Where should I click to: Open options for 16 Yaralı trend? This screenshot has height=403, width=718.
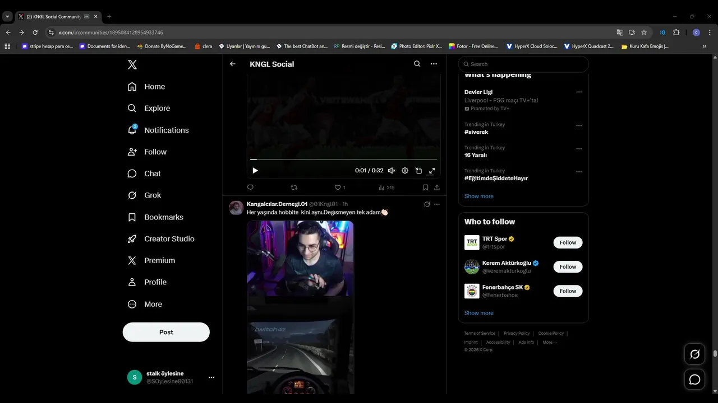579,149
